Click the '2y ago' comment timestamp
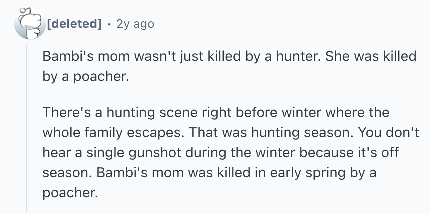Image resolution: width=430 pixels, height=214 pixels. coord(135,24)
